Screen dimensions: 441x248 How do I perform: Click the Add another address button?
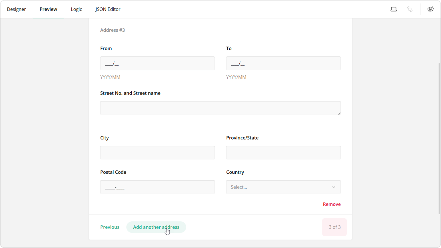pyautogui.click(x=156, y=227)
